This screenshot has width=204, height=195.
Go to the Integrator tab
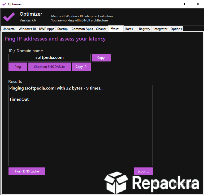[x=160, y=29]
